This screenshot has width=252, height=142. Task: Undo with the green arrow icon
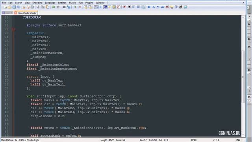(x=54, y=7)
